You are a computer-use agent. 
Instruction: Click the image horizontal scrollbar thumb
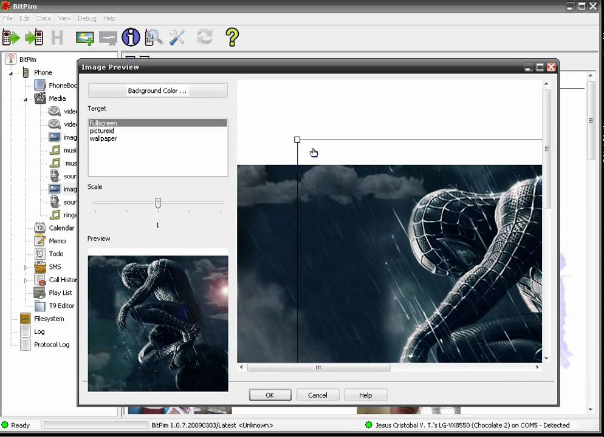pyautogui.click(x=318, y=367)
